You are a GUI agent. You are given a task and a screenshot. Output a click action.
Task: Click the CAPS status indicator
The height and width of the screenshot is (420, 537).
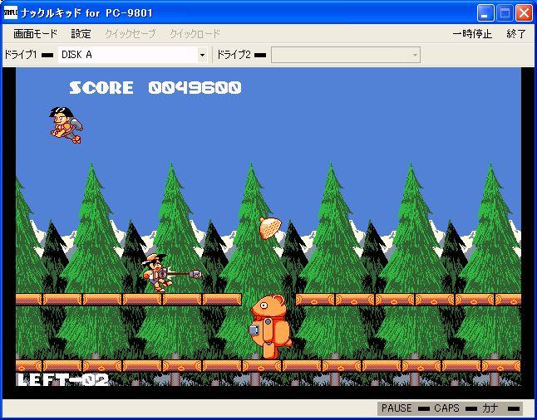(446, 408)
